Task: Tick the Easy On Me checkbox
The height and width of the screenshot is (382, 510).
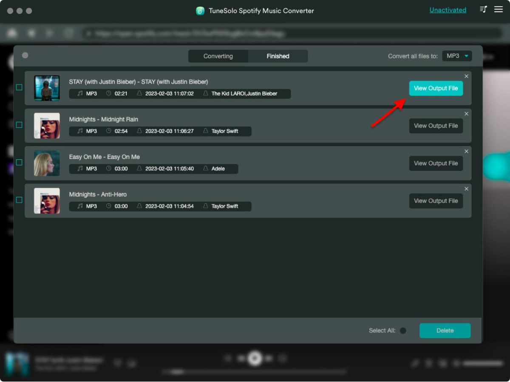Action: 19,162
